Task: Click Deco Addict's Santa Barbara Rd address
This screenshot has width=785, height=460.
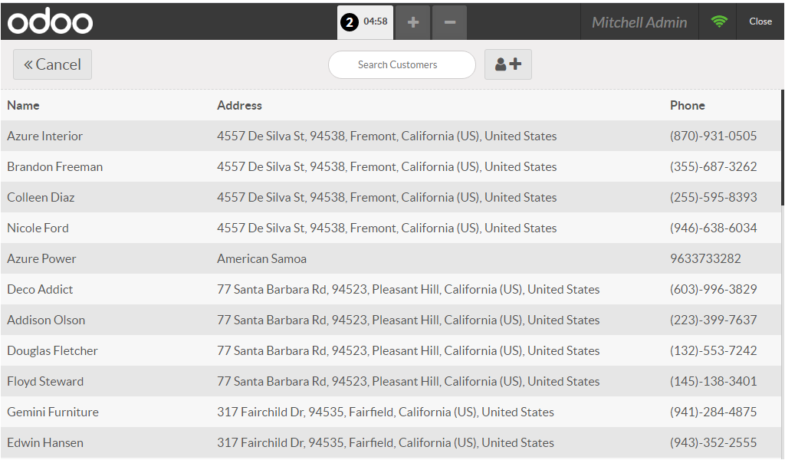Action: point(408,289)
